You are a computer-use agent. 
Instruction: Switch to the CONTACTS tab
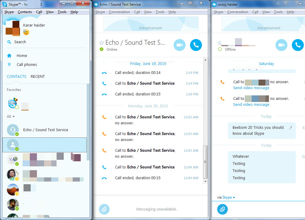pyautogui.click(x=17, y=77)
